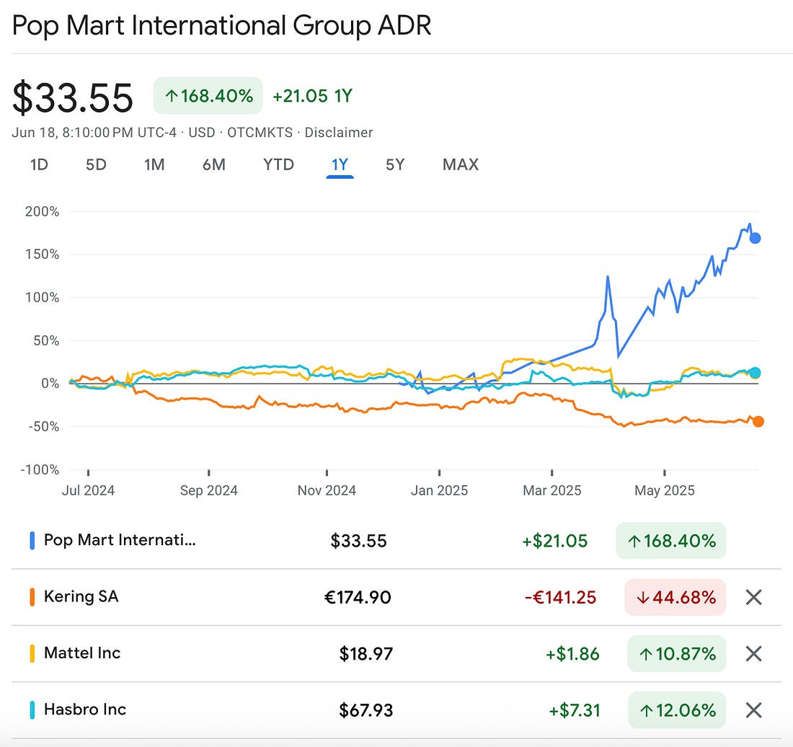Click the Hasbro Inc change +$7.31
This screenshot has height=747, width=793.
[x=575, y=710]
